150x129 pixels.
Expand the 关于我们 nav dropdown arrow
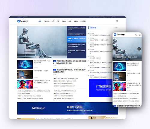[x=86, y=21]
